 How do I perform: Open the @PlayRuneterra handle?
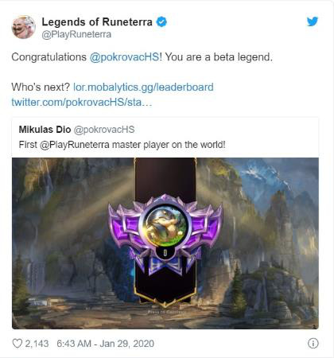(x=76, y=35)
